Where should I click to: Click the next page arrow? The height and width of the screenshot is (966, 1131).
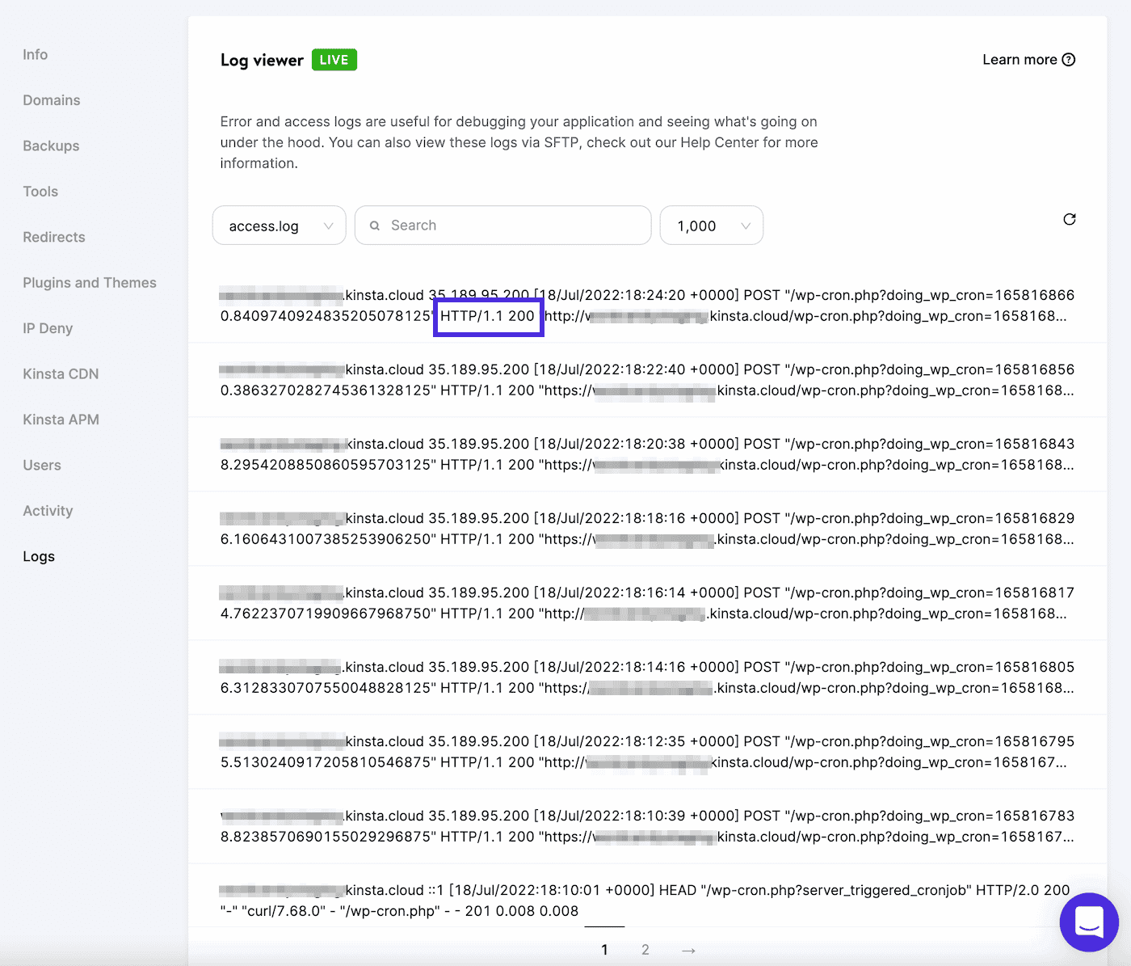[x=687, y=949]
